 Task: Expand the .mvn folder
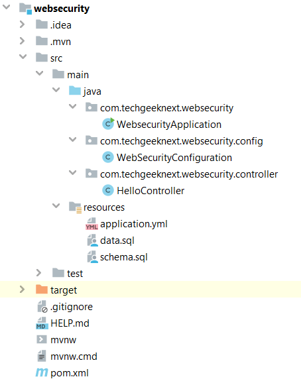pos(22,41)
